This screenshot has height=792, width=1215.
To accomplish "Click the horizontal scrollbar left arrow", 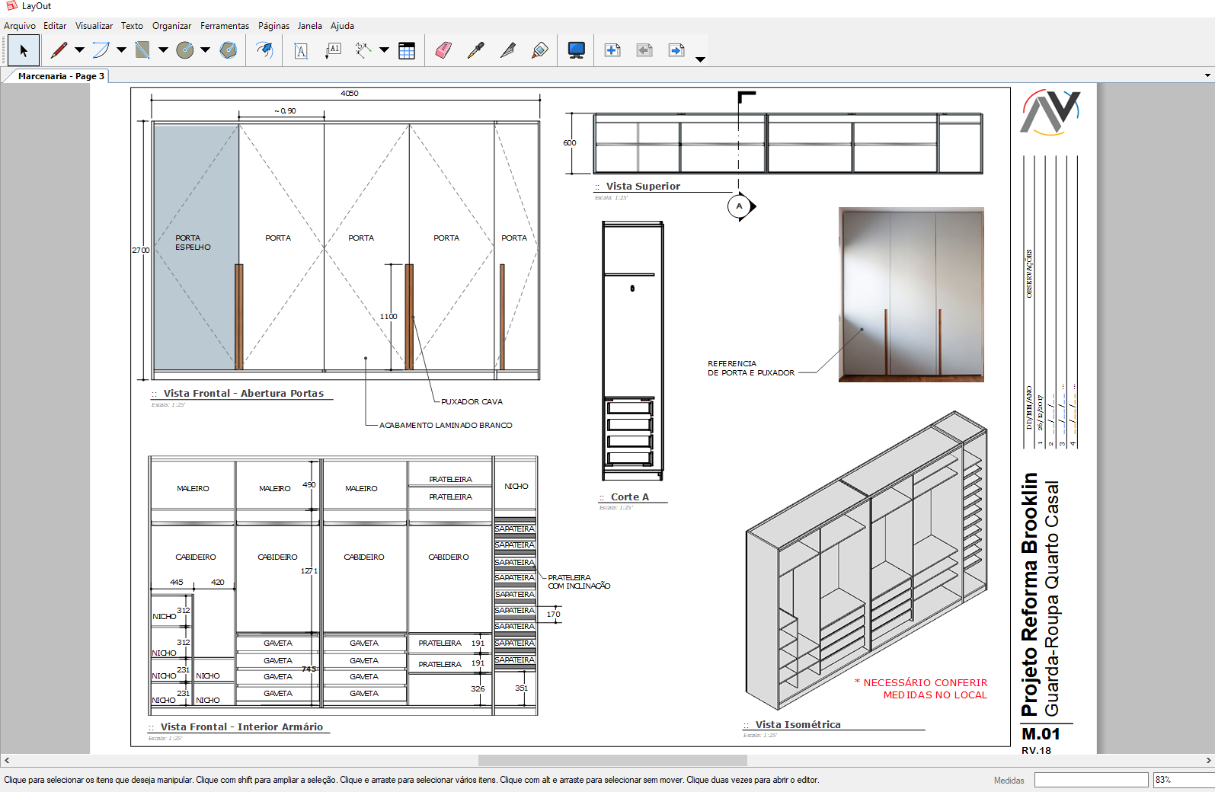I will click(x=7, y=760).
